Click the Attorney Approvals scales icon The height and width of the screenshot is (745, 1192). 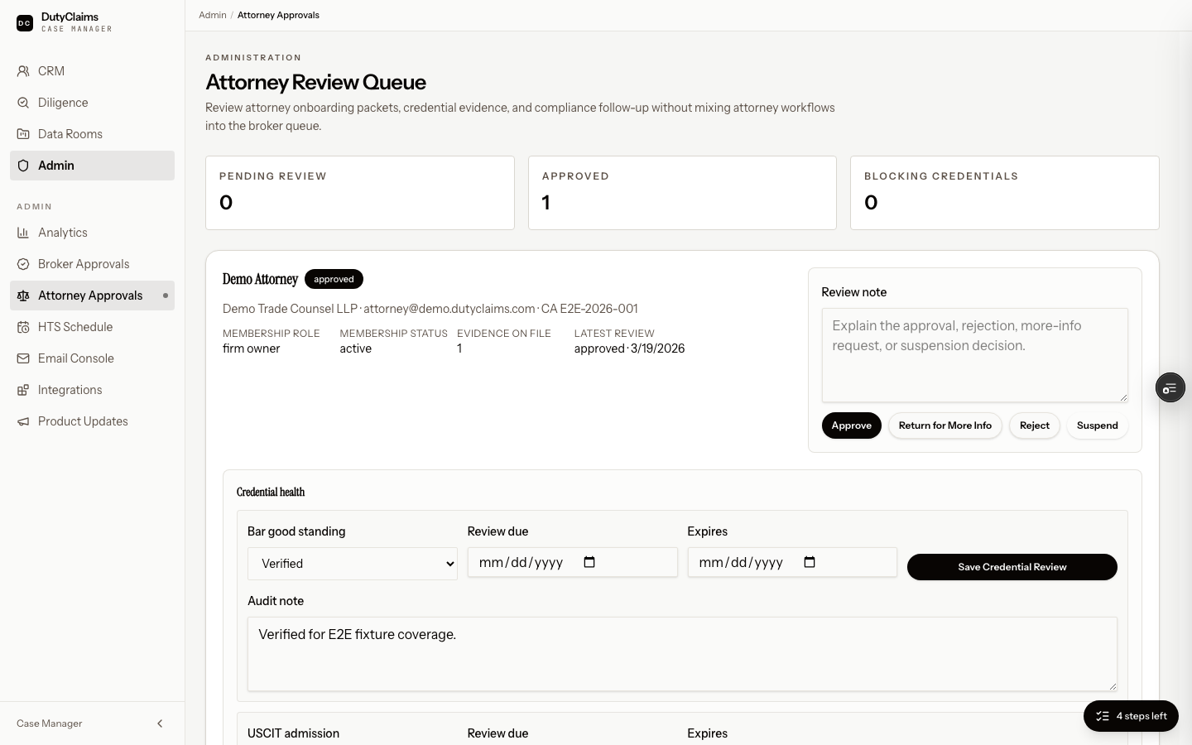(x=23, y=296)
